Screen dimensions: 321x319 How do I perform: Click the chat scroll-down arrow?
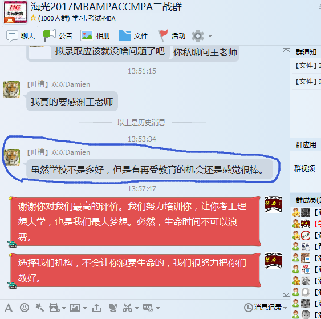pos(286,294)
